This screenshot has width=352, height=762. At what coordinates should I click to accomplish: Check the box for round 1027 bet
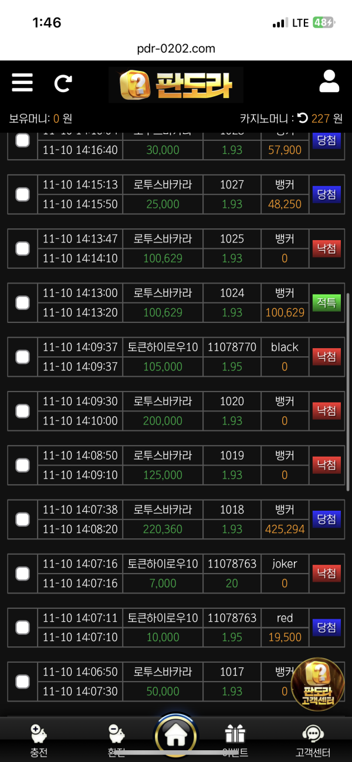[x=22, y=194]
